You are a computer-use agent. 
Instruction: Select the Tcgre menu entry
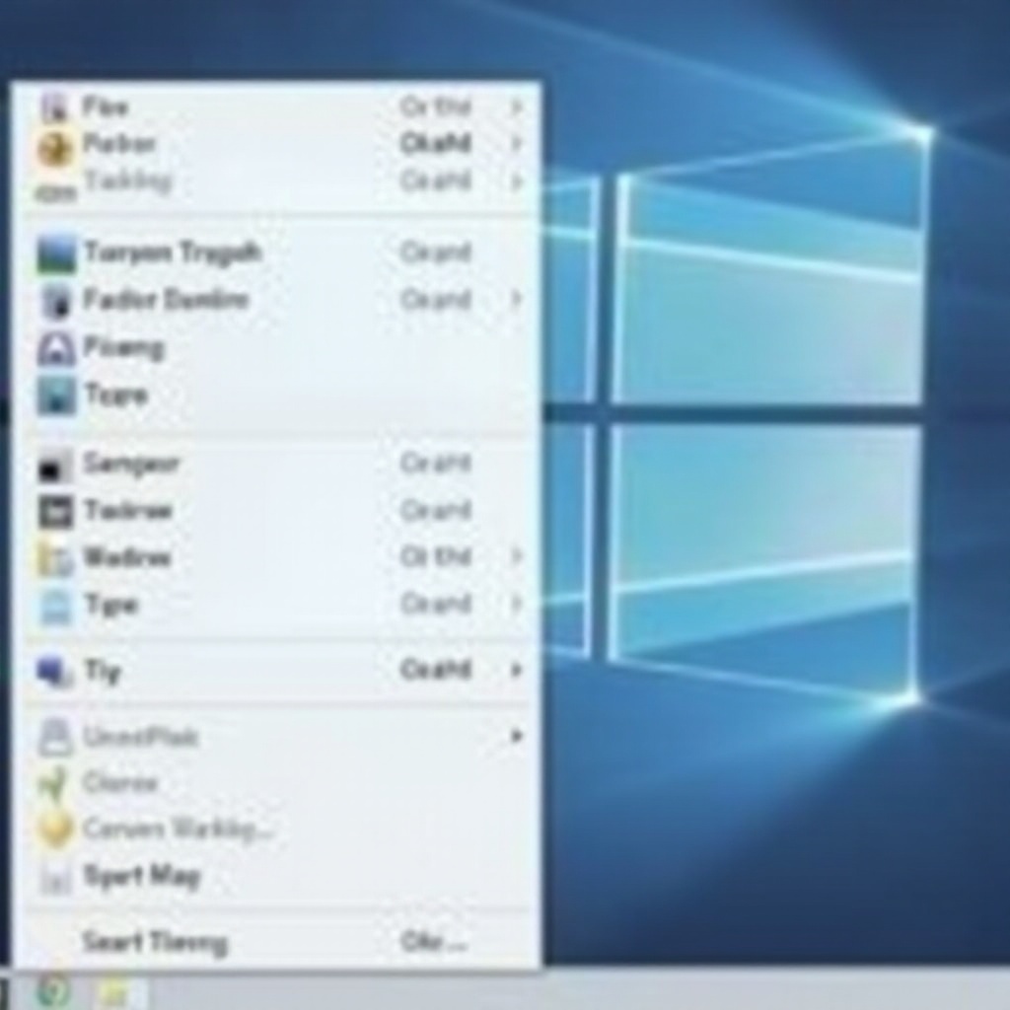277,395
